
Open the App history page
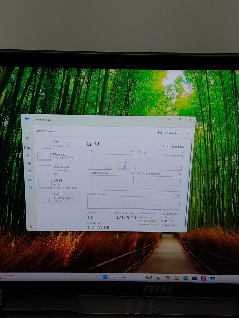pyautogui.click(x=29, y=155)
